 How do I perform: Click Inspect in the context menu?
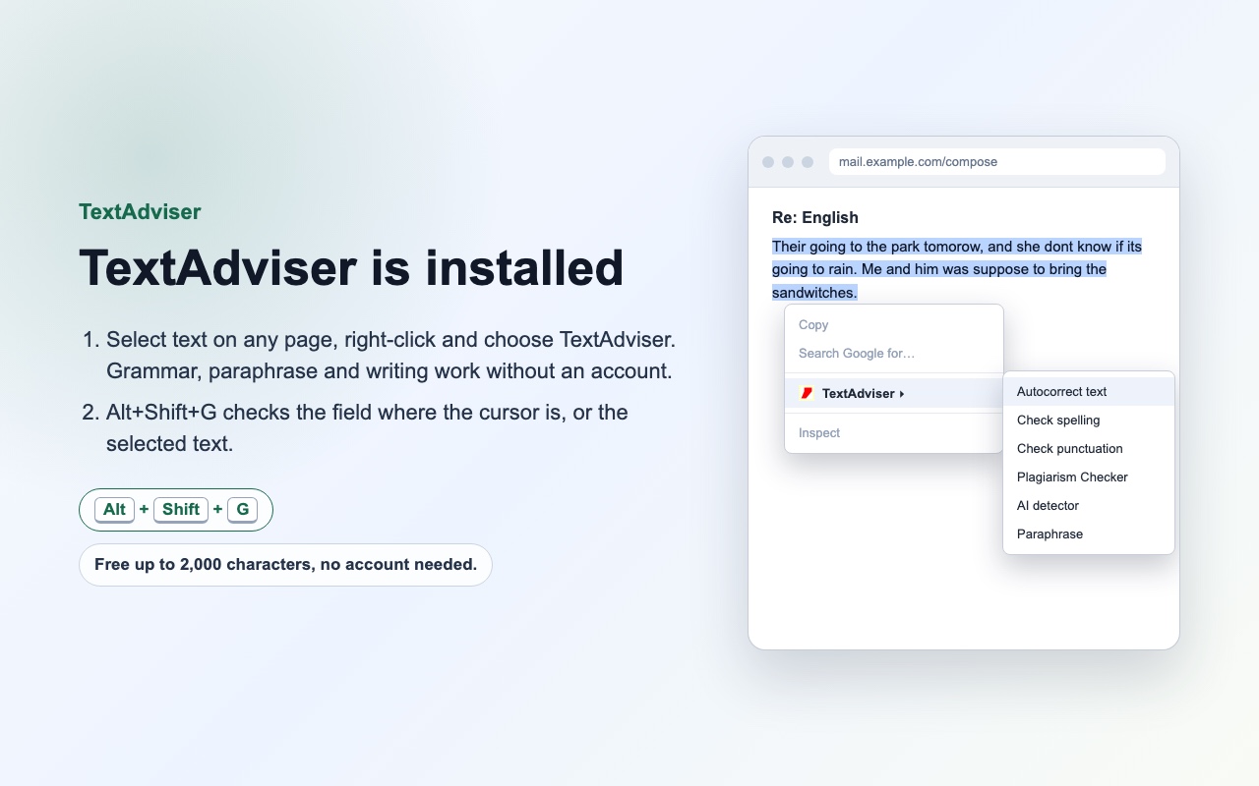coord(894,432)
